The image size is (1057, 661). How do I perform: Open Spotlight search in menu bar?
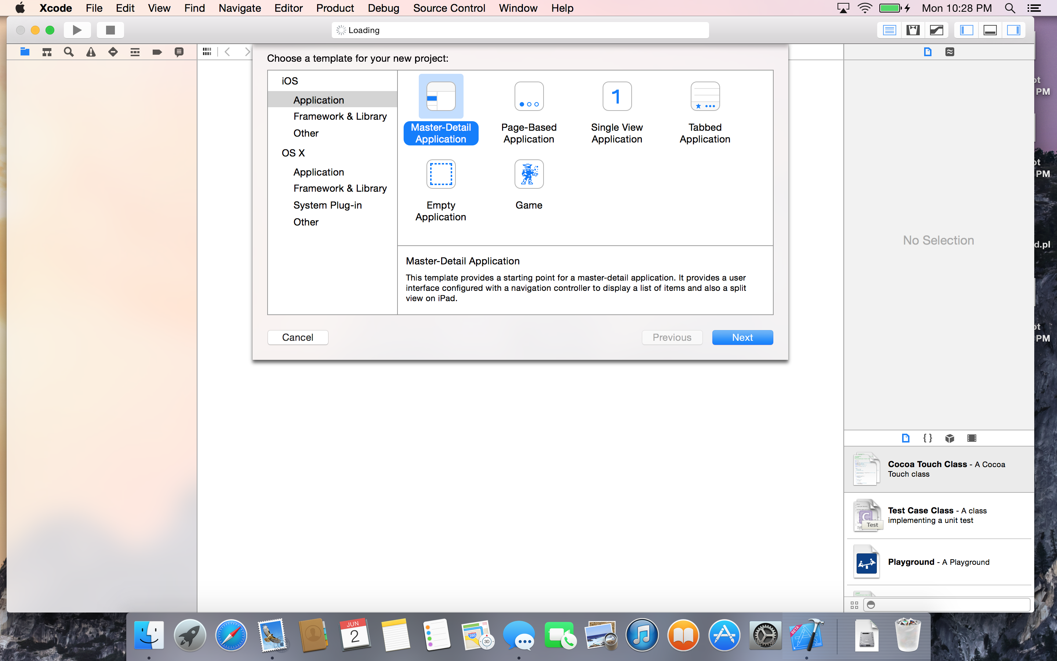(1009, 8)
